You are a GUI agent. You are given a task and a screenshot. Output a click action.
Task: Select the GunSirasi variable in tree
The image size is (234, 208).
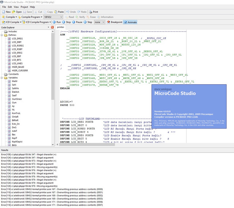pyautogui.click(x=17, y=99)
